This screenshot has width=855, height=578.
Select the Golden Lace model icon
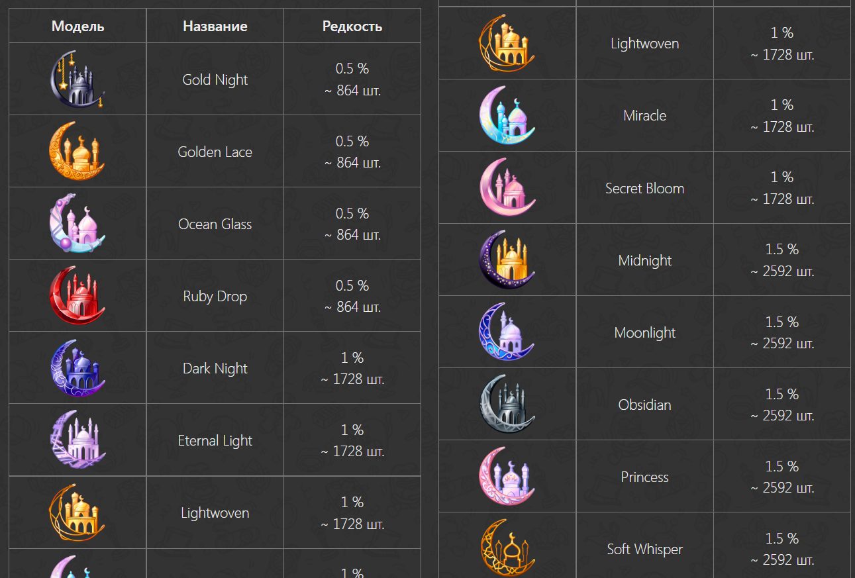point(77,152)
